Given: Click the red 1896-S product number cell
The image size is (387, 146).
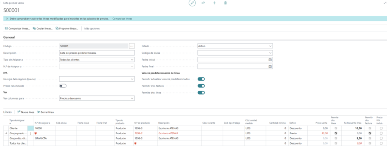Looking at the screenshot, I should [145, 133].
